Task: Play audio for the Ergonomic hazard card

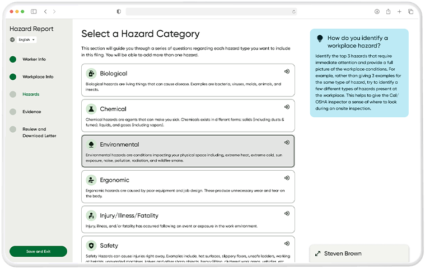Action: pos(287,178)
